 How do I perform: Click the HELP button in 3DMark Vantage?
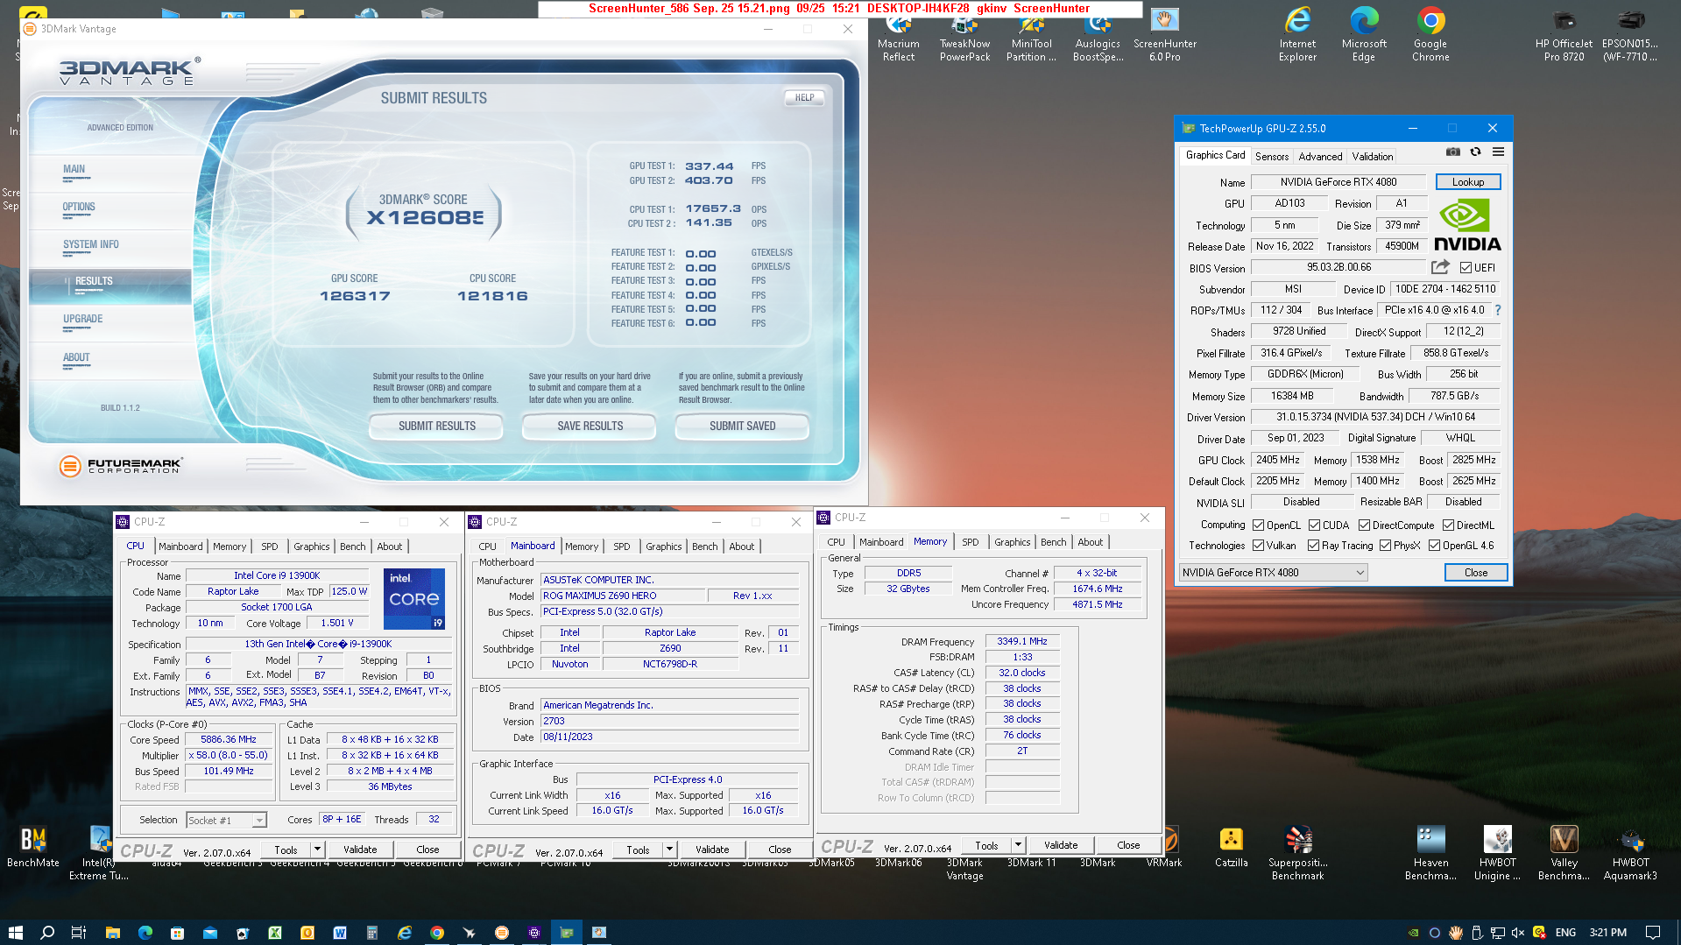(804, 97)
